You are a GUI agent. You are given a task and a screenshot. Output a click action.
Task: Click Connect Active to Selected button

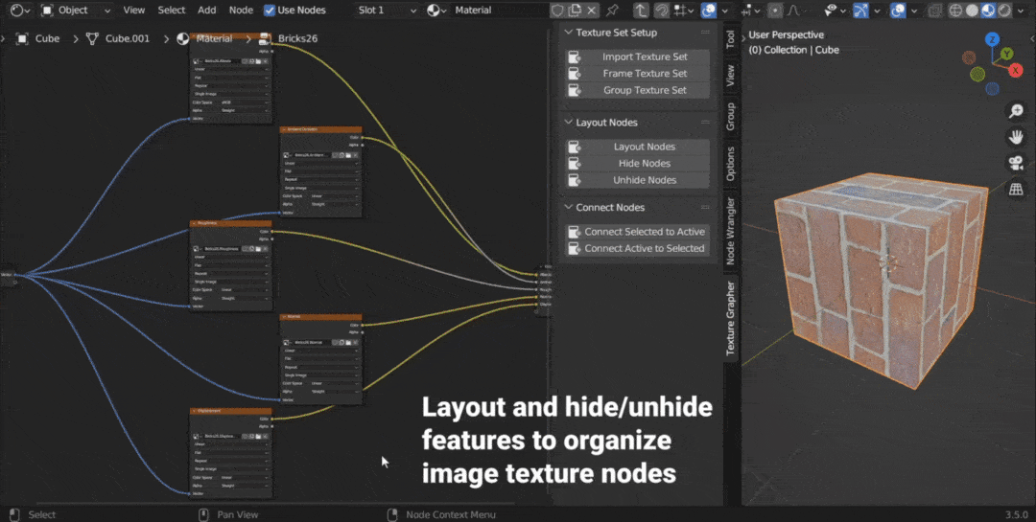click(x=638, y=248)
